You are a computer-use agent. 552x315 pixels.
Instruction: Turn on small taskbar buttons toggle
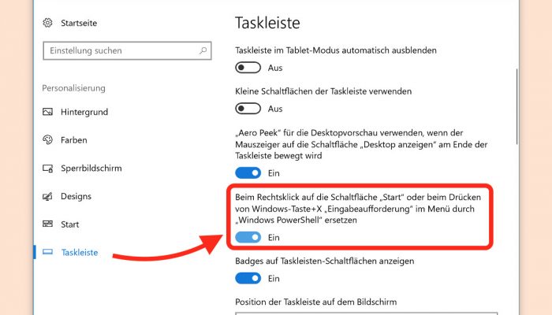(x=248, y=109)
